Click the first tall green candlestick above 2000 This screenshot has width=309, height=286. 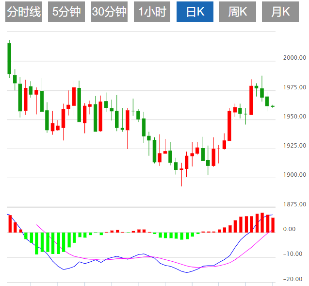click(x=9, y=59)
